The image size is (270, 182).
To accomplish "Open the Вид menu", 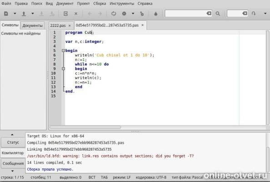I will [x=49, y=4].
